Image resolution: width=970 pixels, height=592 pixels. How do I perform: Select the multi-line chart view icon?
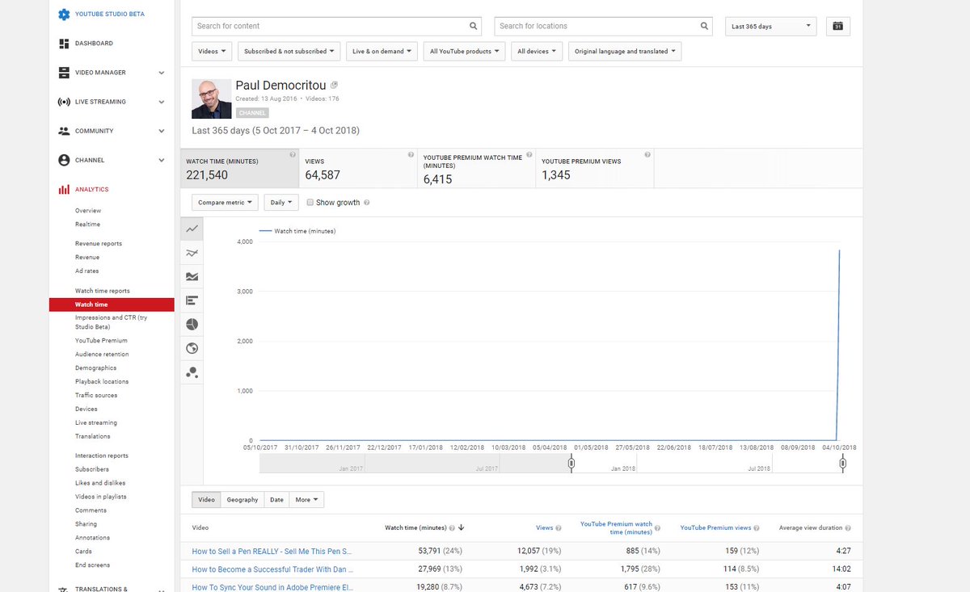192,253
